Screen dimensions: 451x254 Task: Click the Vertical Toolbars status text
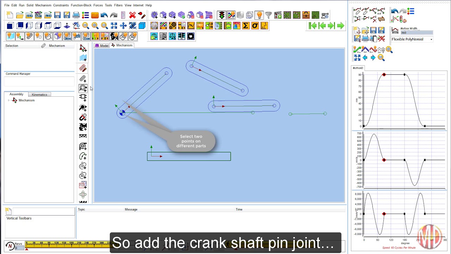point(19,218)
